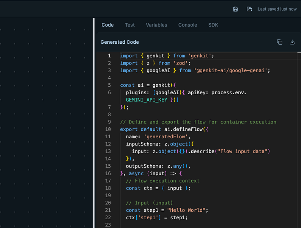This screenshot has width=301, height=228.
Task: Click 'defineFlow' on line 10
Action: (188, 129)
